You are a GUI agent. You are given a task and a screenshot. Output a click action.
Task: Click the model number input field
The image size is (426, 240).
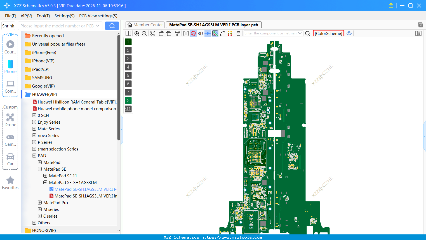pyautogui.click(x=57, y=25)
